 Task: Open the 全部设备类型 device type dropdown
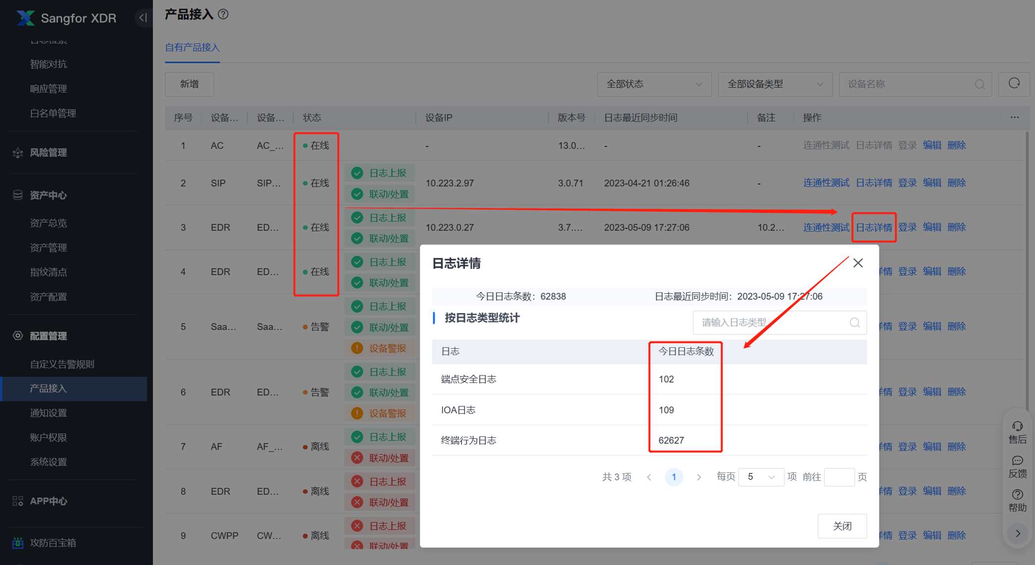pos(775,84)
